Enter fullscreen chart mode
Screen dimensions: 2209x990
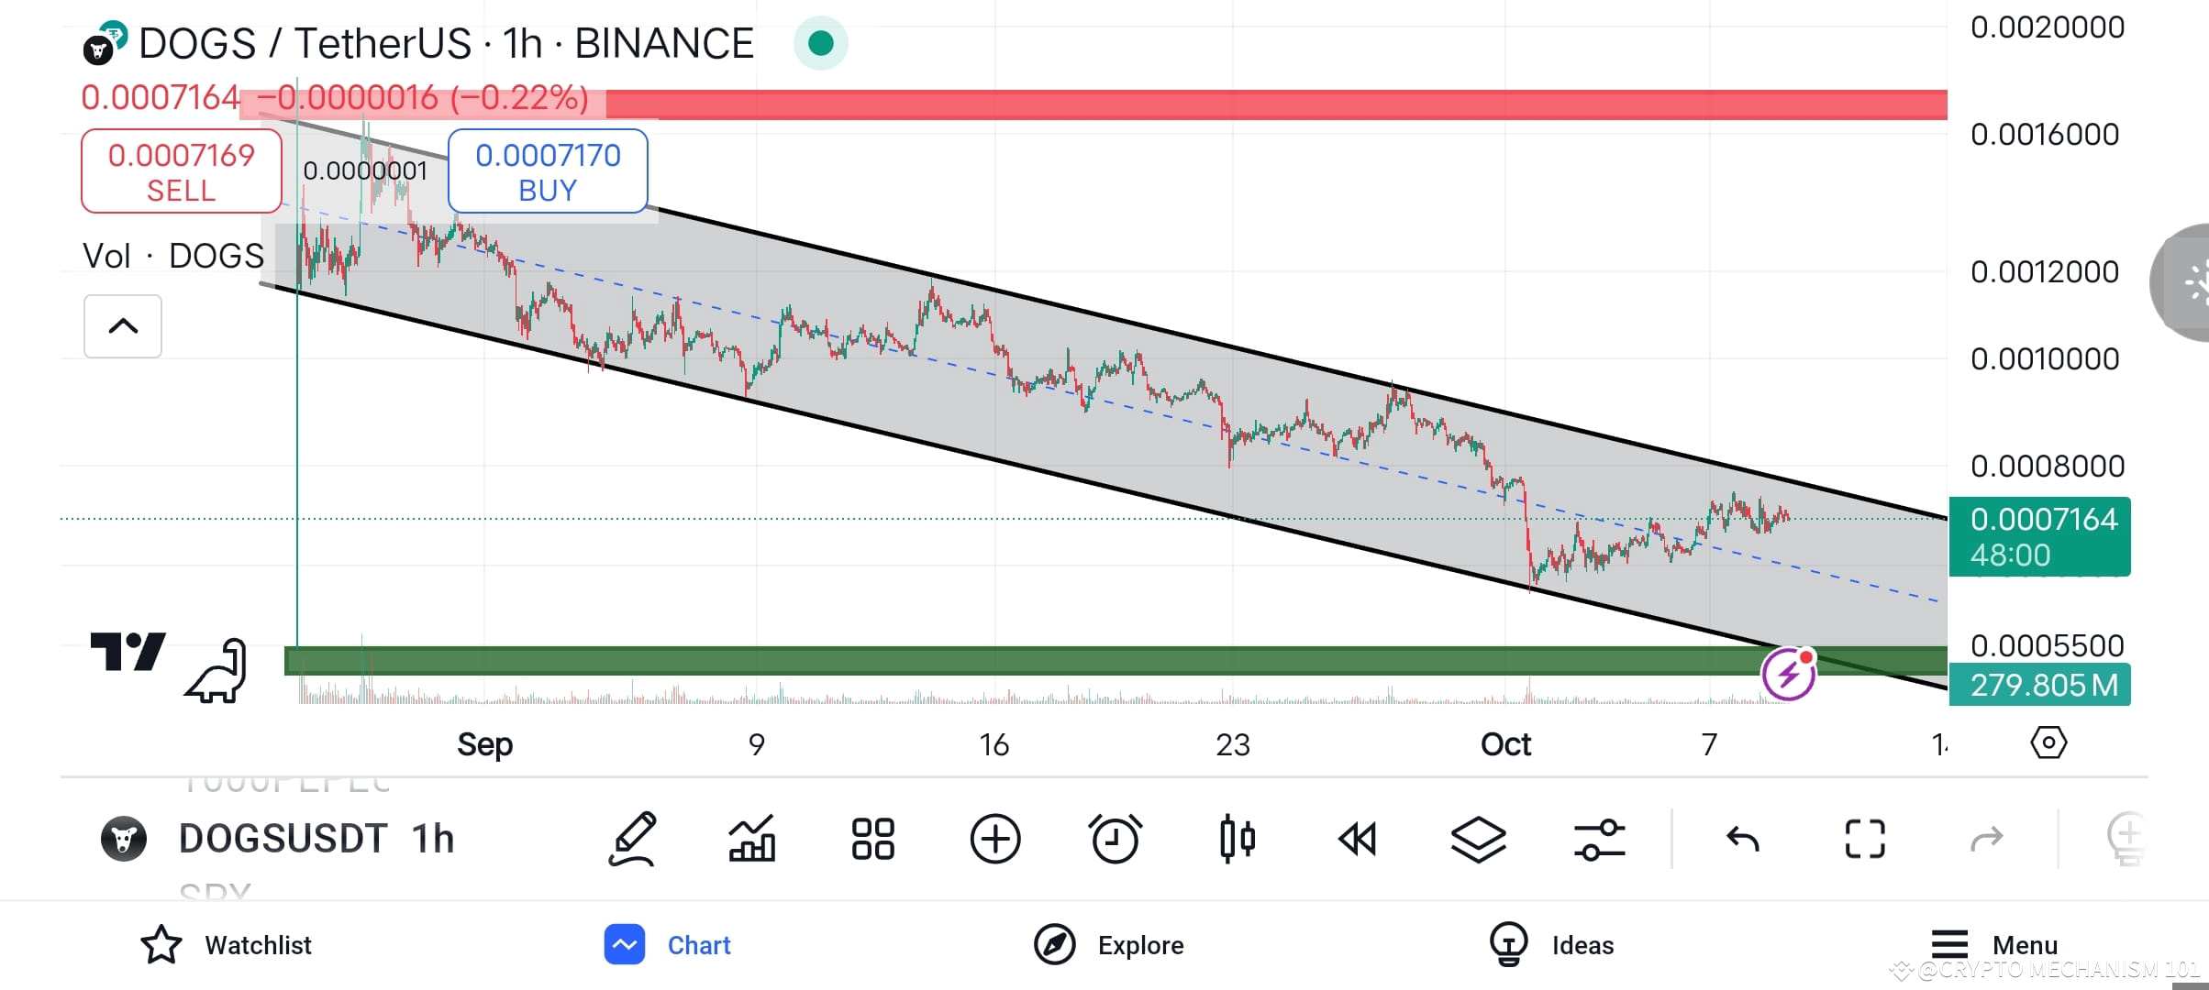[x=1863, y=838]
